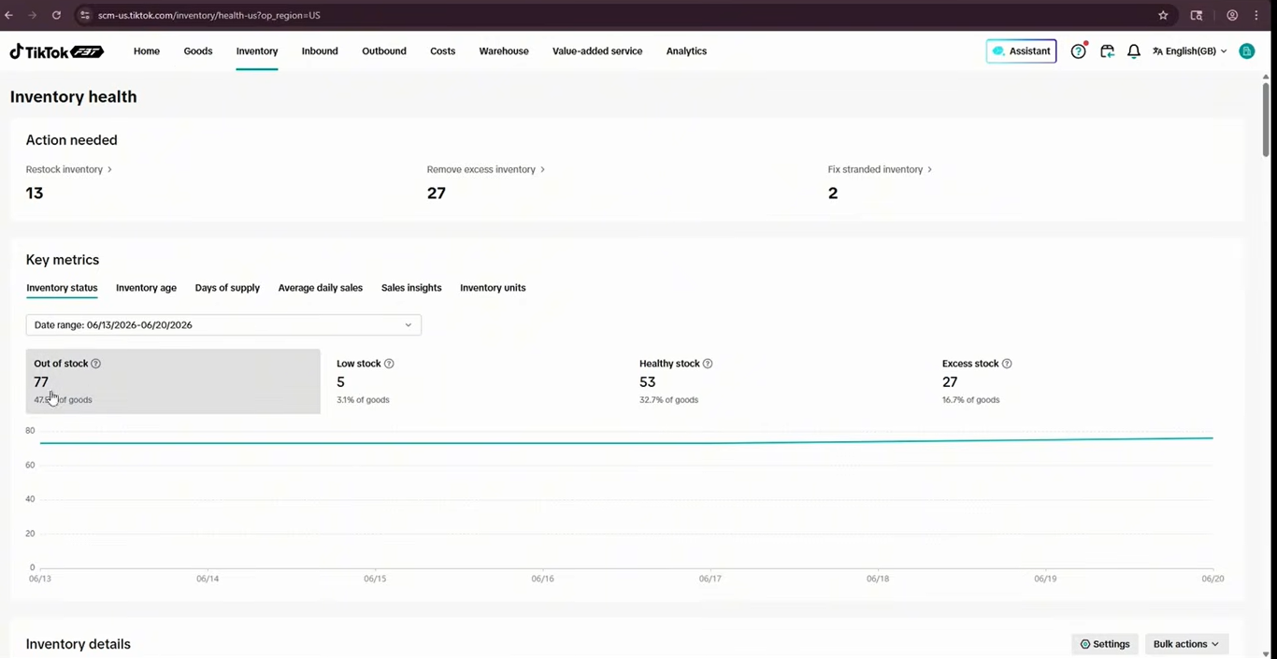
Task: Open the Assistant button
Action: click(x=1021, y=51)
